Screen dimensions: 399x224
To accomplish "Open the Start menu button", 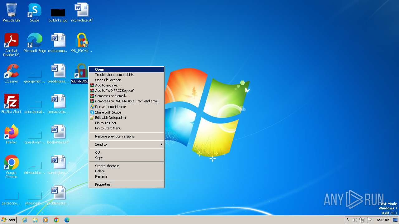I will 9,220.
